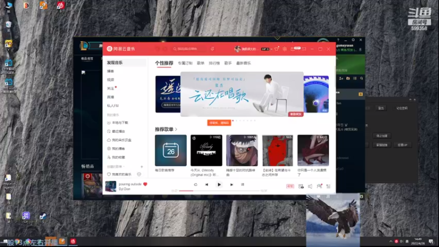439x247 pixels.
Task: Click NetEase Cloud Music icon on taskbar
Action: 73,242
